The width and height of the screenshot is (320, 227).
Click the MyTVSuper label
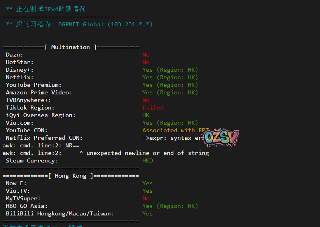[23, 198]
